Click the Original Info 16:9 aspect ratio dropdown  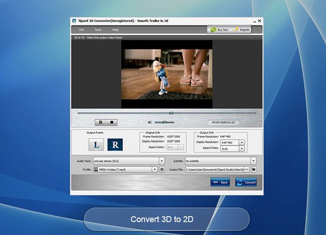pyautogui.click(x=174, y=147)
